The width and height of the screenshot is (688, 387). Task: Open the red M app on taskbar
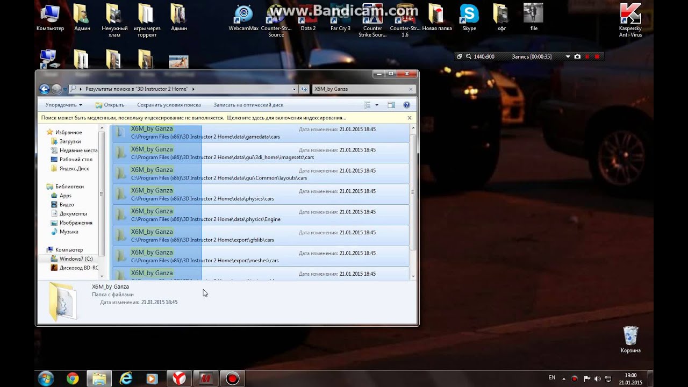tap(205, 379)
